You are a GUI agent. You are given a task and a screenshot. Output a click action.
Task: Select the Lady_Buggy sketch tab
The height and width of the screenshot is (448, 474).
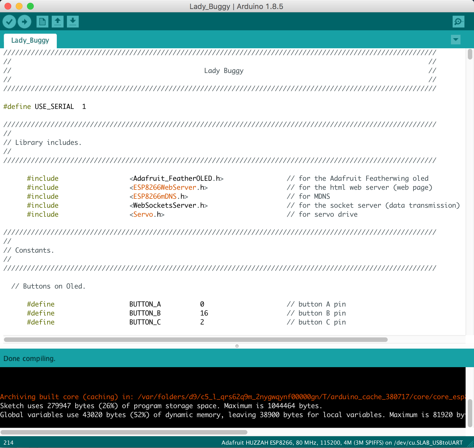(x=30, y=41)
